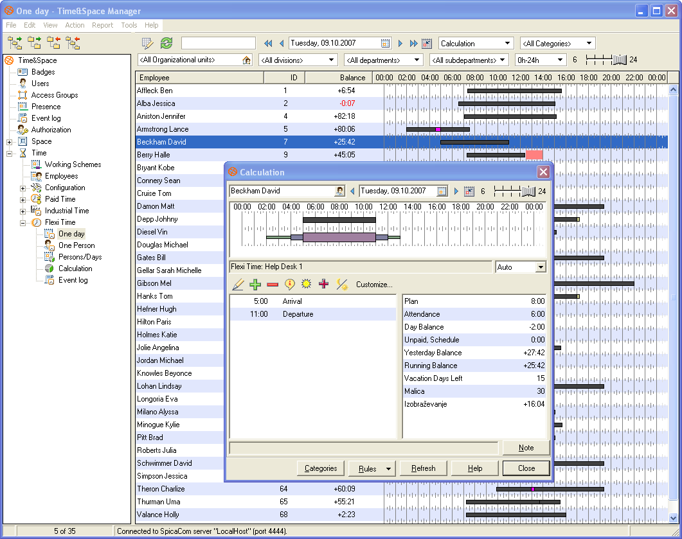Collapse the Flexi Time tree node

coord(23,222)
